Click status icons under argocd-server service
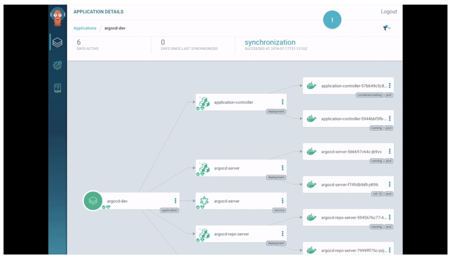 tap(200, 207)
